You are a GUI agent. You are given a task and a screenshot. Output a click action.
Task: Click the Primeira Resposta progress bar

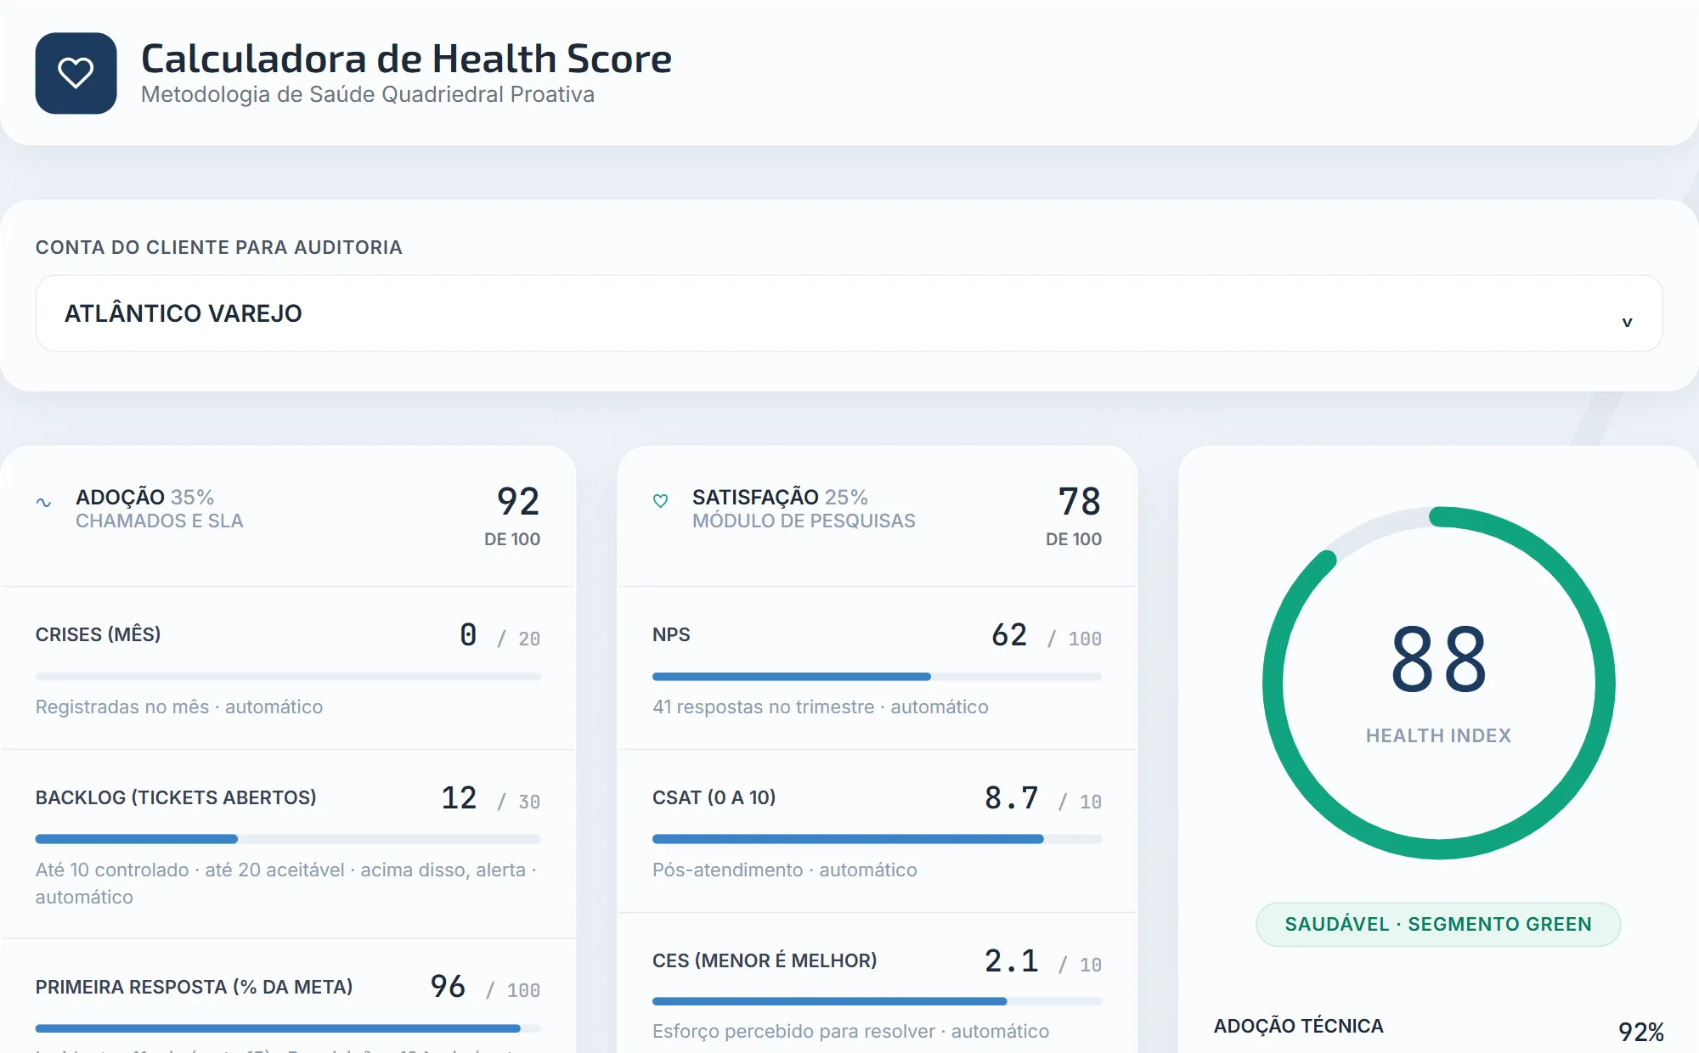[288, 1028]
